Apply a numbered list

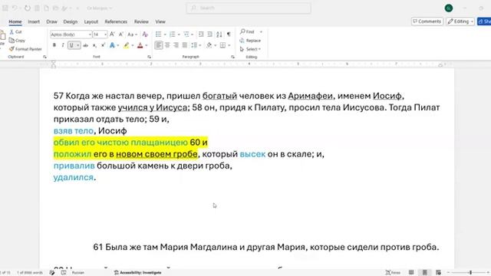pyautogui.click(x=172, y=34)
